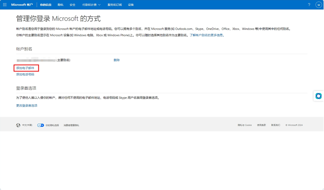The width and height of the screenshot is (324, 190).
Task: Click the privacy choices toggle icon in footer
Action: pos(41,125)
